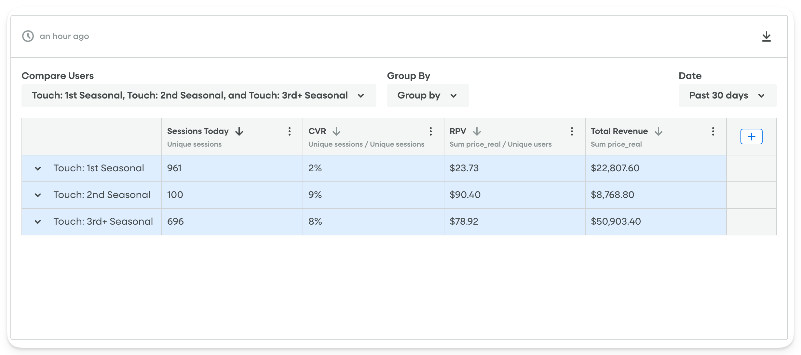This screenshot has width=801, height=355.
Task: Open the kebab menu on the RPV column
Action: pyautogui.click(x=572, y=131)
